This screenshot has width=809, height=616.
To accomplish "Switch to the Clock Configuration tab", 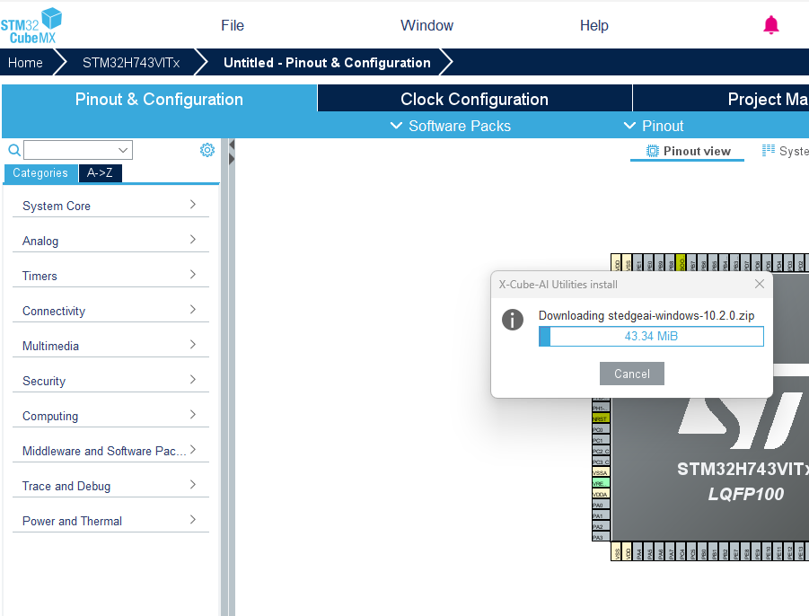I will 474,99.
